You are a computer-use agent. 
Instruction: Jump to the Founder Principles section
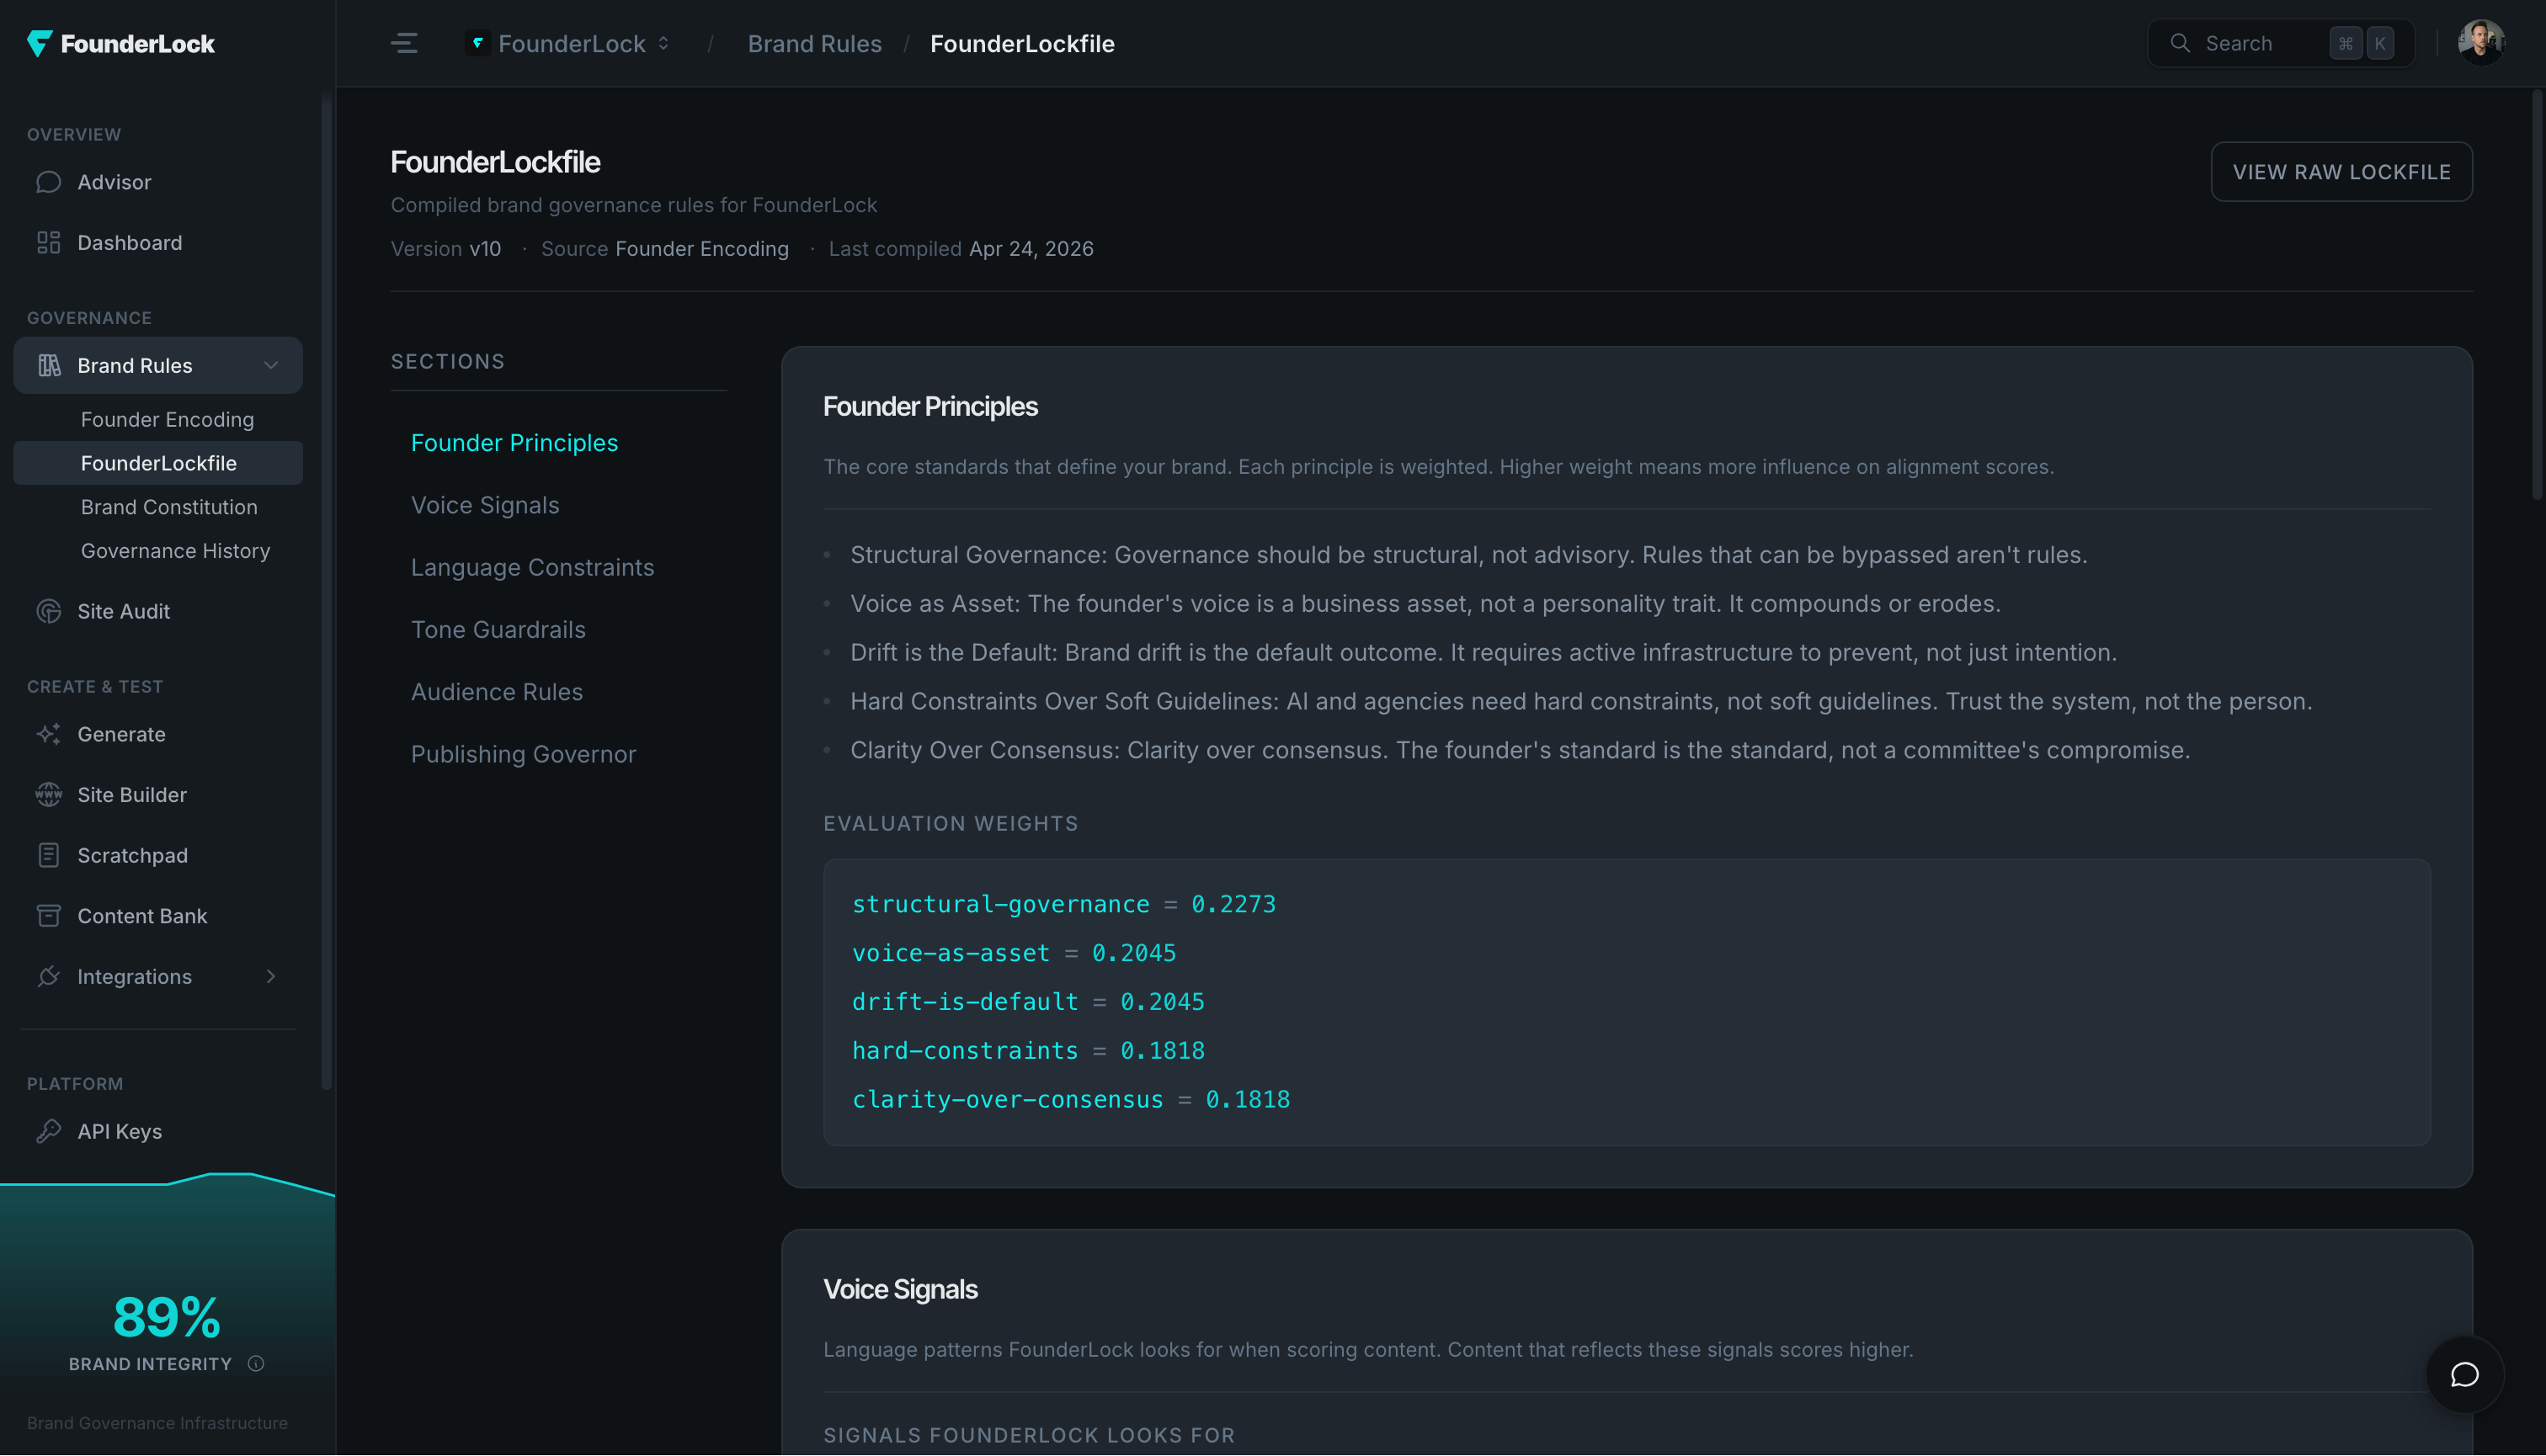pos(514,443)
